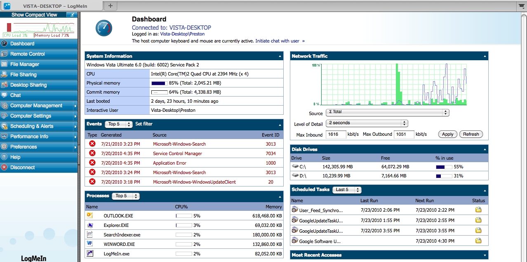Click the Memory column header in Processes
This screenshot has width=527, height=262.
(274, 207)
